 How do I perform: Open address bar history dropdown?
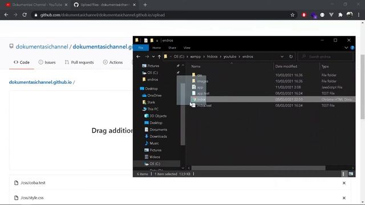tap(282, 56)
